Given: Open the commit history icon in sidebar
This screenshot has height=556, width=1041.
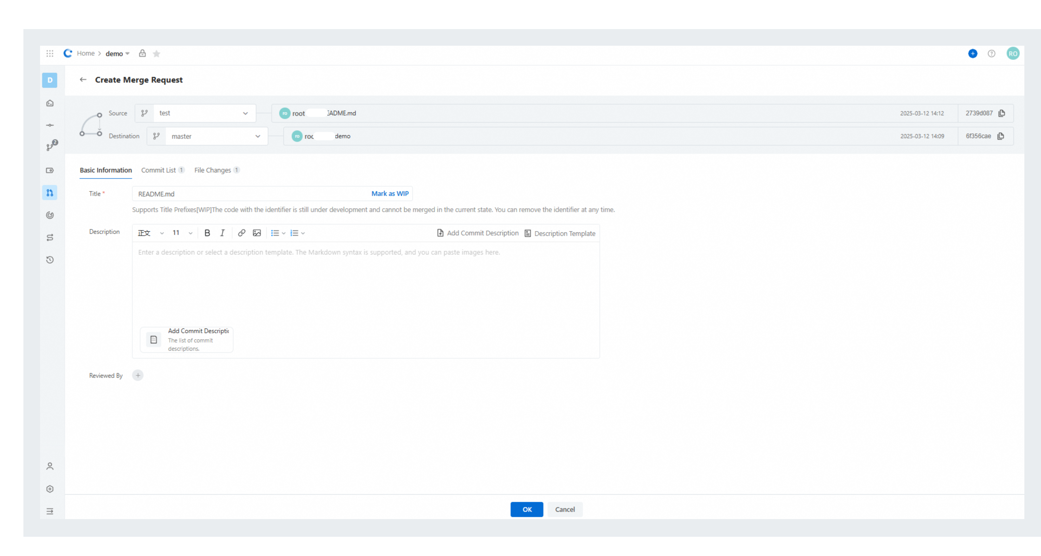Looking at the screenshot, I should (x=50, y=260).
